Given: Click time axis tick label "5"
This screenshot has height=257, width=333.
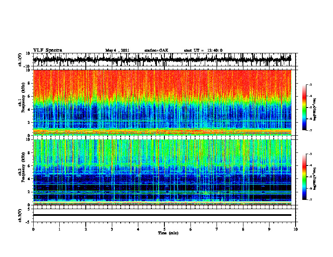Looking at the screenshot, I should pyautogui.click(x=164, y=229).
